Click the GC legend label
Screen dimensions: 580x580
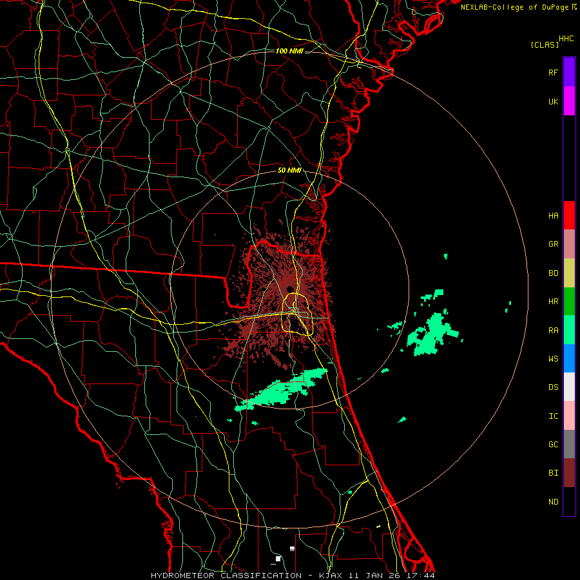coord(553,444)
